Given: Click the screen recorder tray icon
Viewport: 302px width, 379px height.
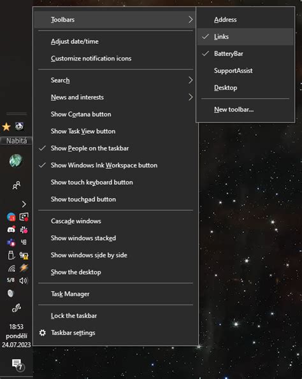Looking at the screenshot, I should (24, 217).
